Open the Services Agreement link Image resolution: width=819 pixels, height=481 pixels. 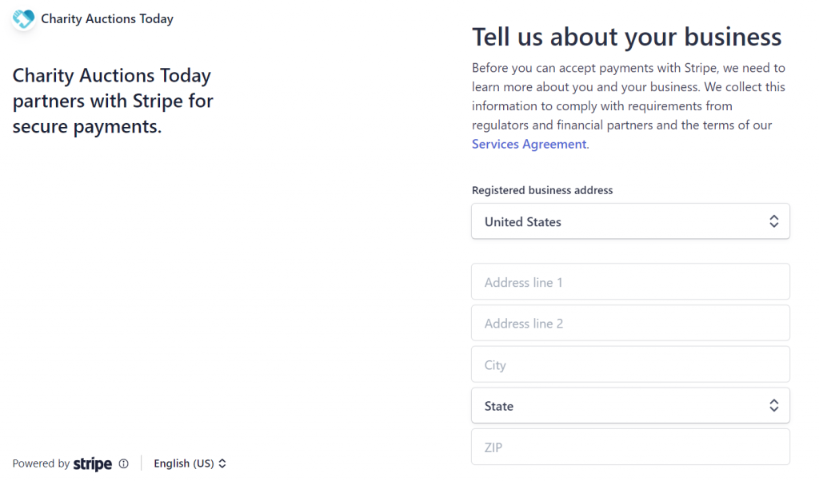point(529,144)
